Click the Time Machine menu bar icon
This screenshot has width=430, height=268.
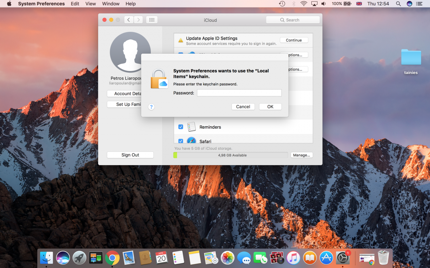point(282,4)
